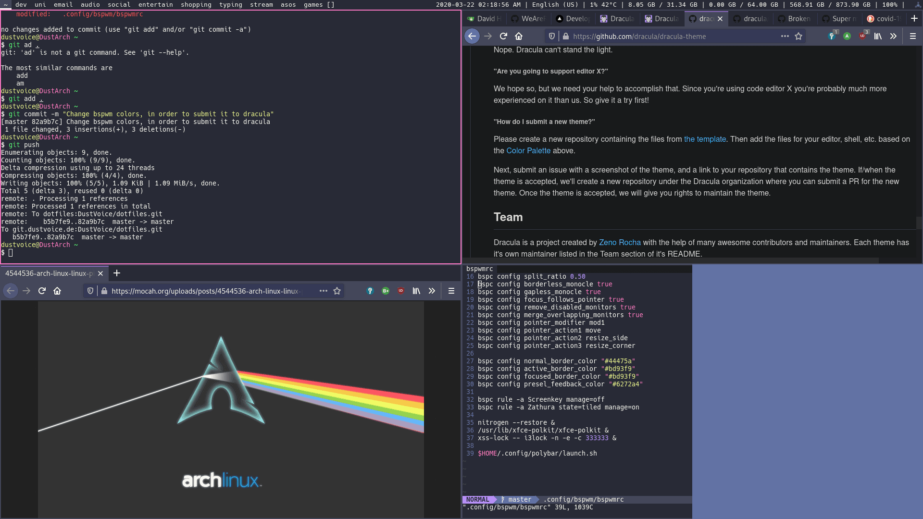Image resolution: width=923 pixels, height=519 pixels.
Task: Toggle the teal extension icon with badge
Action: [831, 36]
